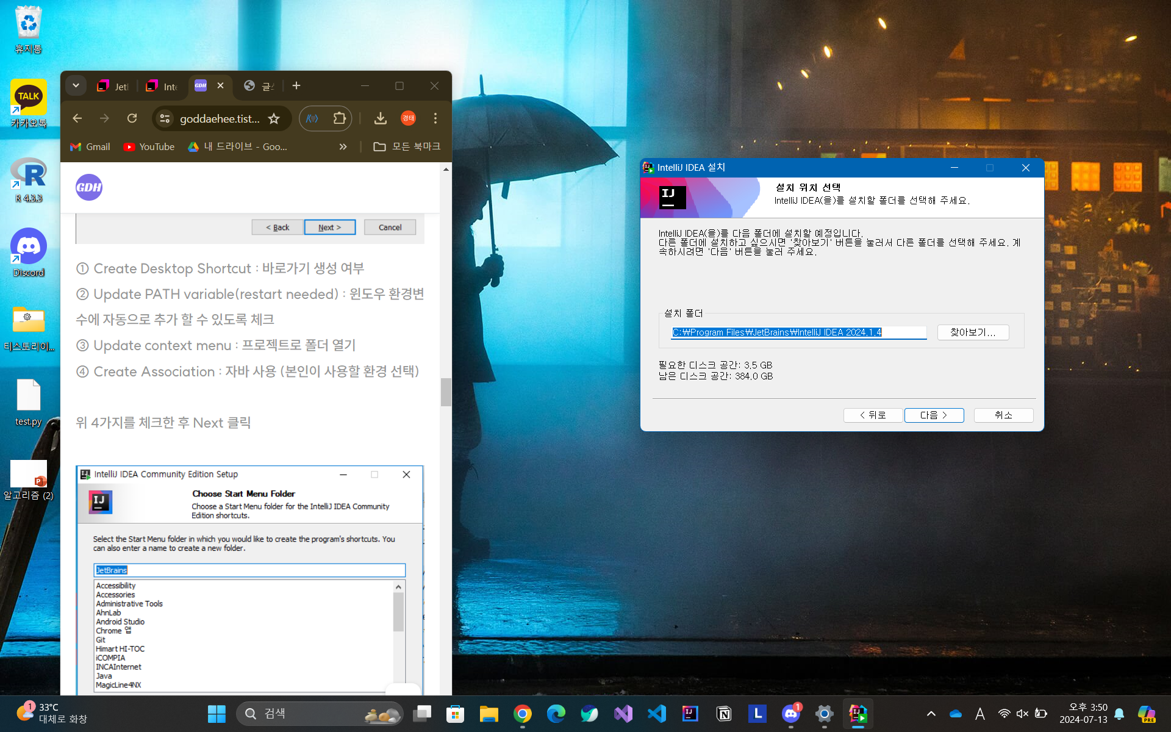Open Chrome's downloads icon
1171x732 pixels.
(380, 118)
